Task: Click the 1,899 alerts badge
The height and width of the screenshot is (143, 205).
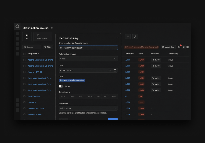Action: coord(141,114)
